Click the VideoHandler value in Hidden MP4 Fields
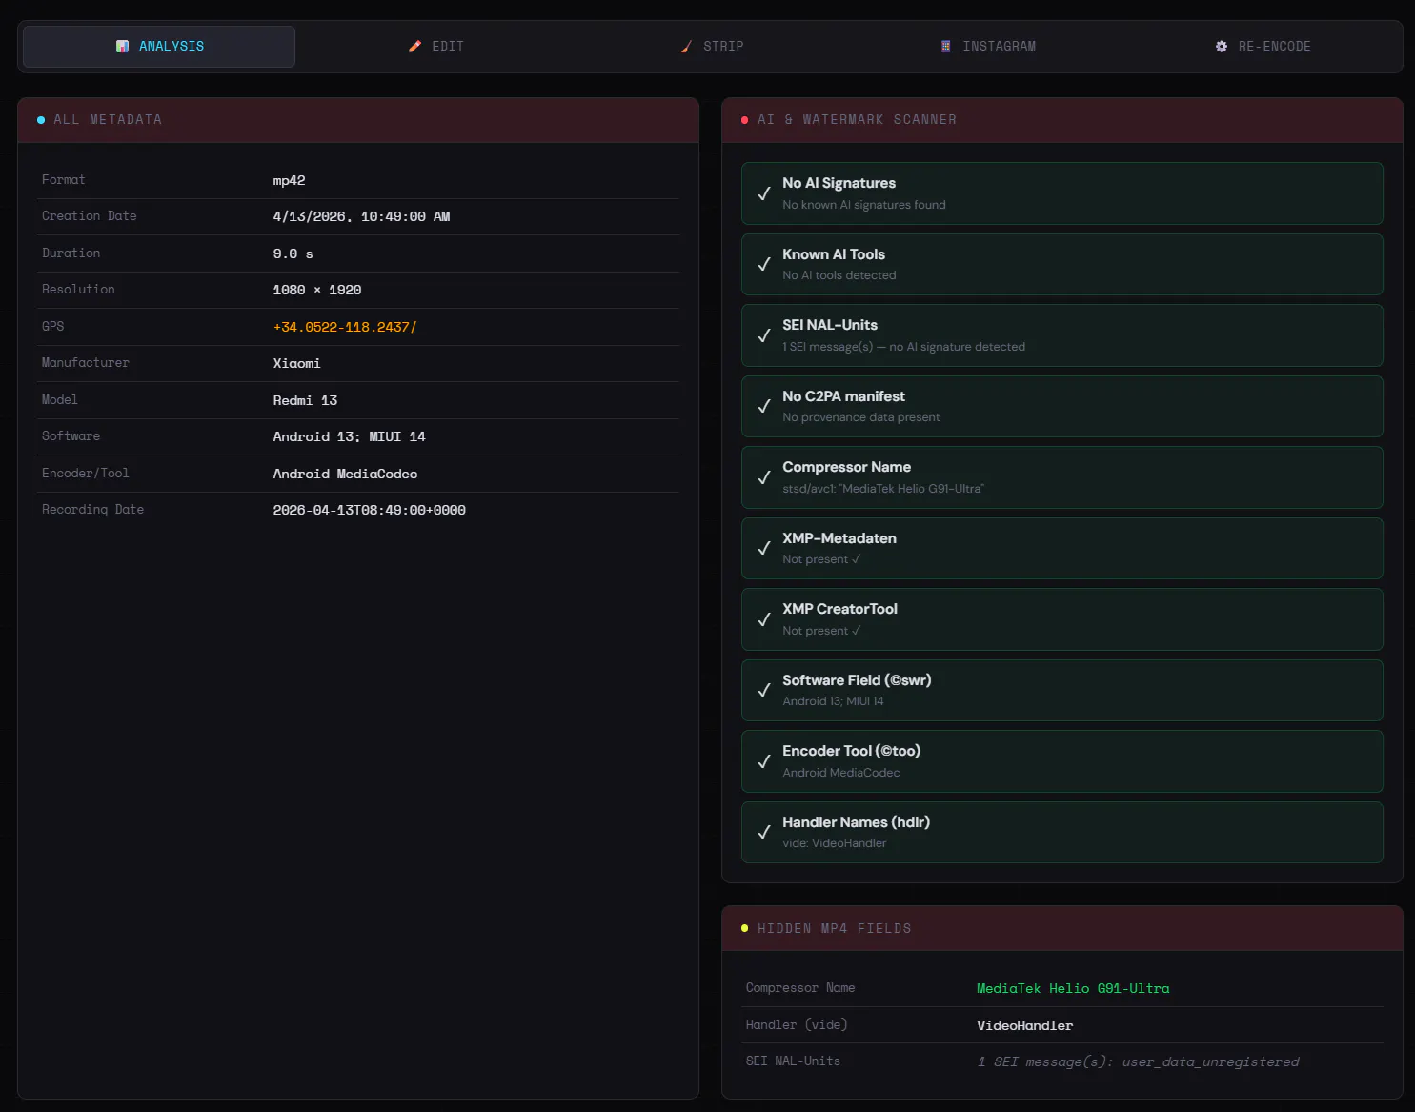This screenshot has width=1415, height=1112. (x=1024, y=1025)
